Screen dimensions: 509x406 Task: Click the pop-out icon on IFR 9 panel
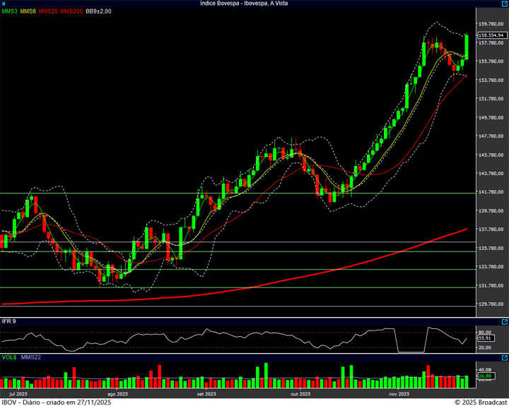pos(504,321)
